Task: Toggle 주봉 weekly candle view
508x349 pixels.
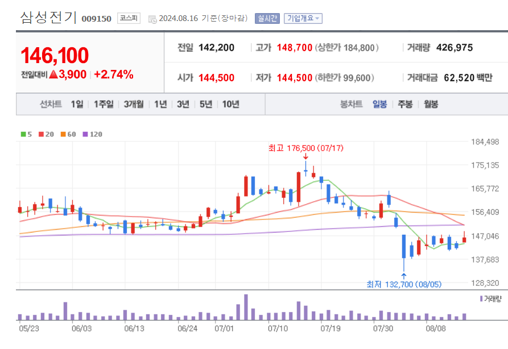Action: point(404,104)
